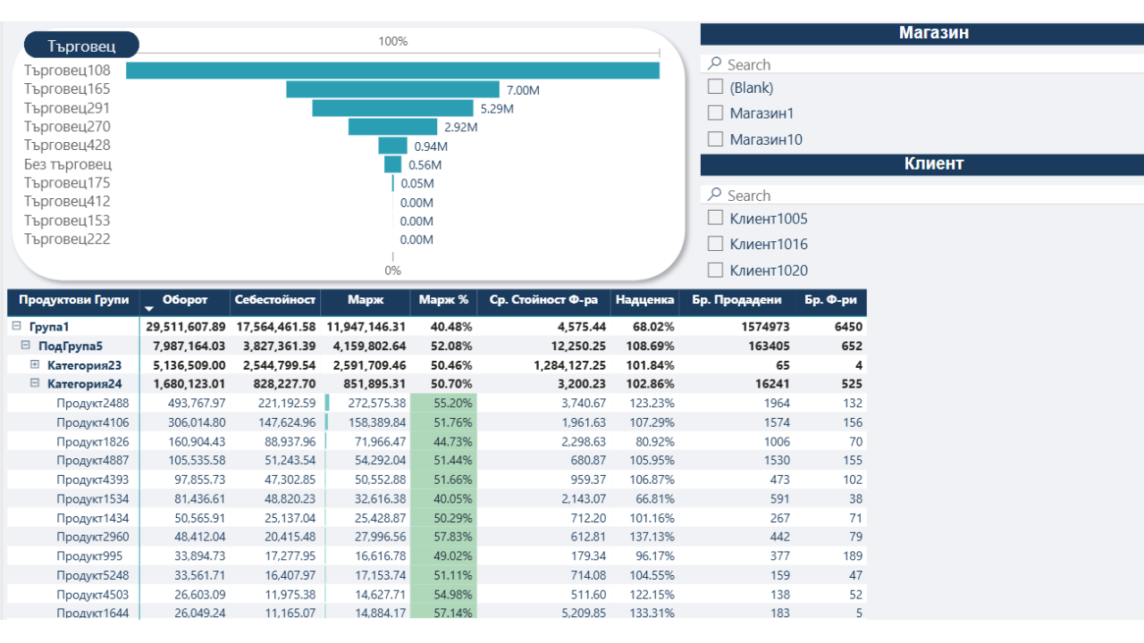The height and width of the screenshot is (643, 1144).
Task: Mark the Клиент1020 checkbox
Action: (x=715, y=270)
